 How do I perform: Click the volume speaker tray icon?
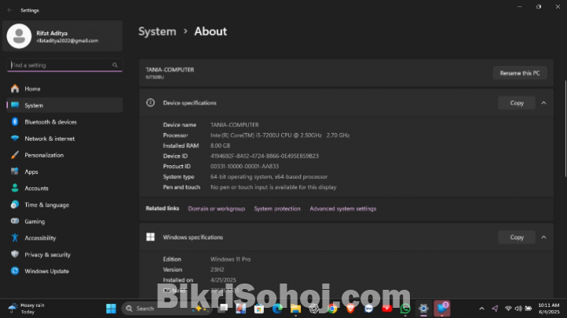pos(518,309)
